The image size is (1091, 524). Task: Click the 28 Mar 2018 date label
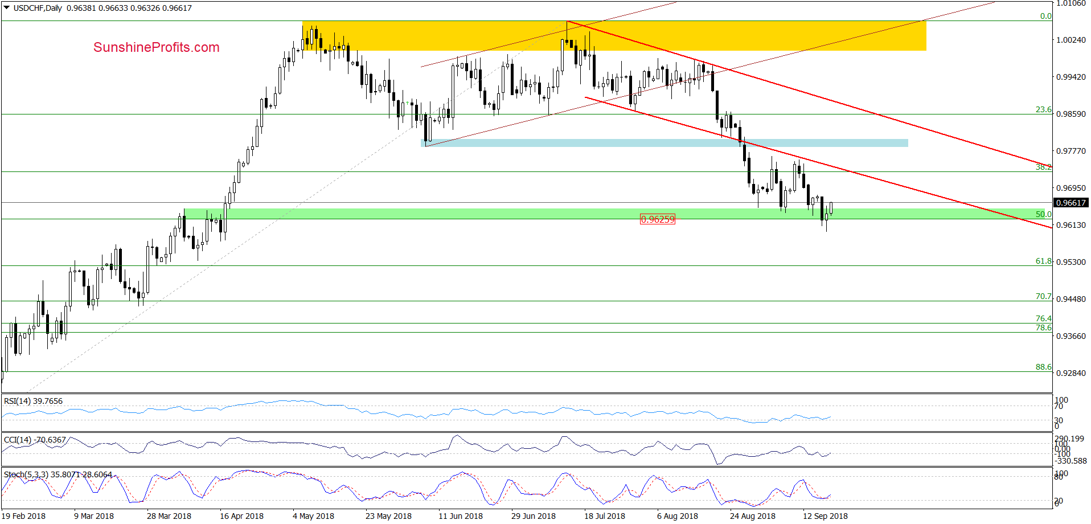click(169, 516)
